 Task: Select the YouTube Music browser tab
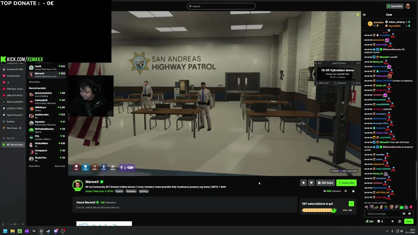click(13, 76)
